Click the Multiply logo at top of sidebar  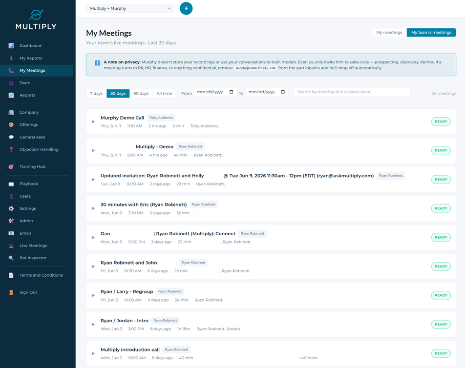click(x=36, y=20)
